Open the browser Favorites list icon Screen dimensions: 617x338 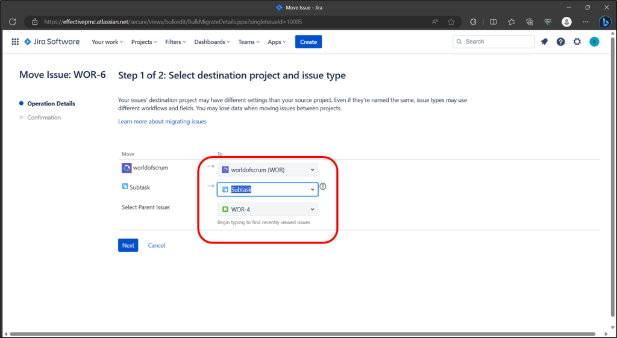[512, 22]
